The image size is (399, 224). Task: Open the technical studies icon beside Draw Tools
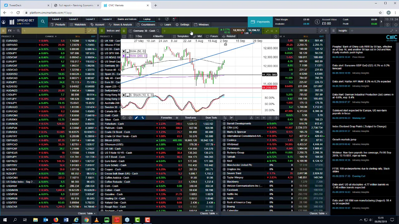coord(225,118)
